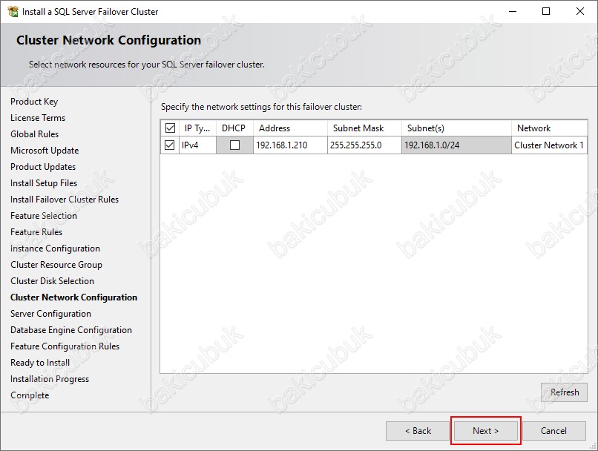Screen dimensions: 598x451
Task: Click the Subnet Mask column header
Action: click(x=364, y=128)
